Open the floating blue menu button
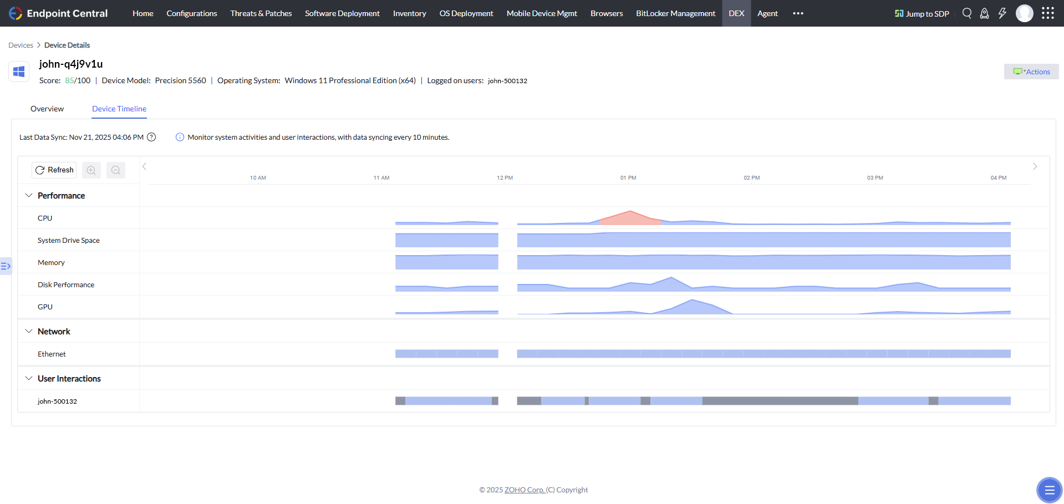 pyautogui.click(x=1049, y=490)
